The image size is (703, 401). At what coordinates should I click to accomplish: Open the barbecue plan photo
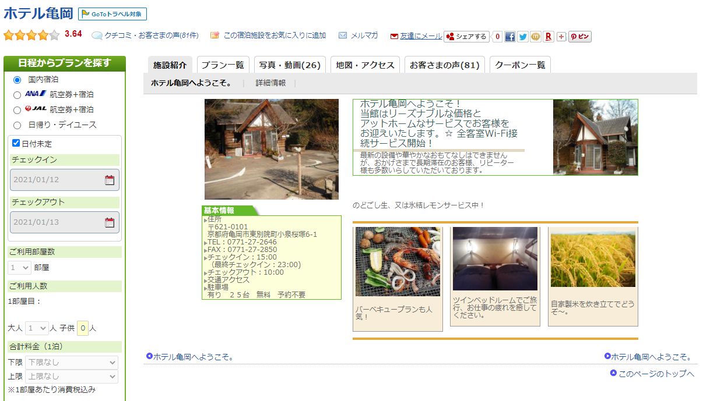pos(398,262)
